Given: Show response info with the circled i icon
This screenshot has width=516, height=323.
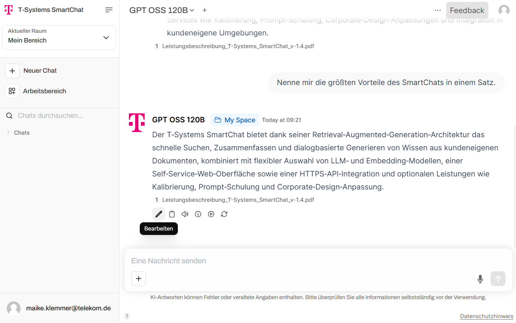Looking at the screenshot, I should pyautogui.click(x=198, y=214).
